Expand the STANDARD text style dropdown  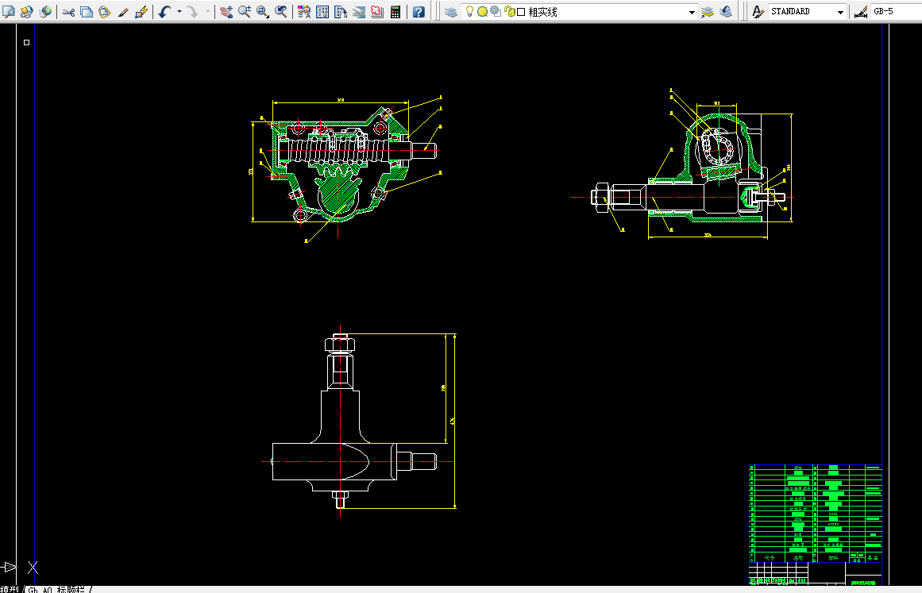pyautogui.click(x=840, y=12)
